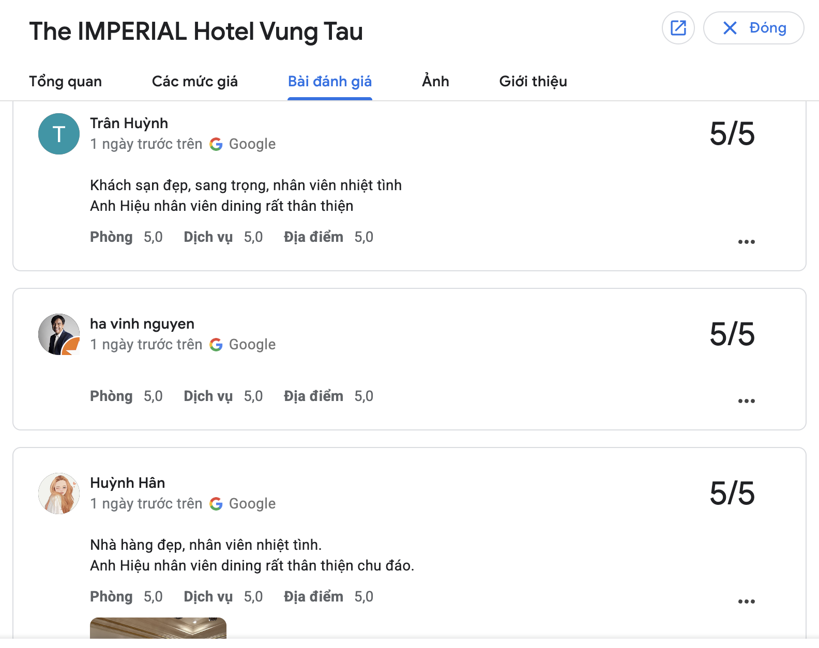Open the Các mức giá tab
Viewport: 819px width, 648px height.
[195, 81]
